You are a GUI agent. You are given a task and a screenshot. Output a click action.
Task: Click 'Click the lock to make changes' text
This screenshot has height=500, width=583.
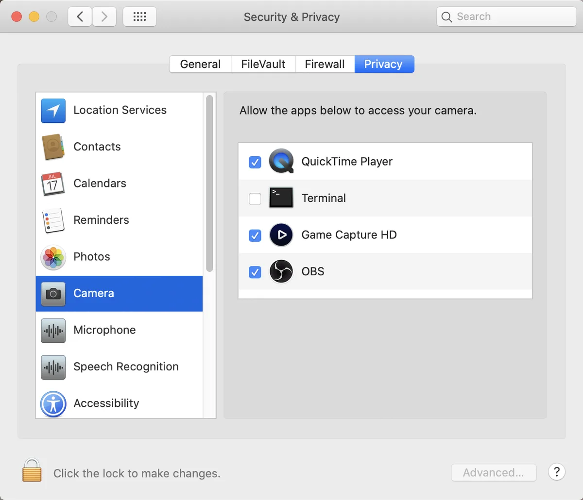tap(137, 473)
